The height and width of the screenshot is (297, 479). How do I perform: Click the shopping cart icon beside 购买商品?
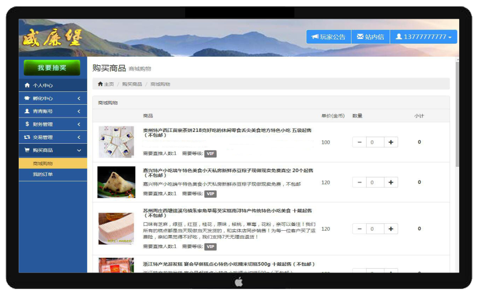27,150
